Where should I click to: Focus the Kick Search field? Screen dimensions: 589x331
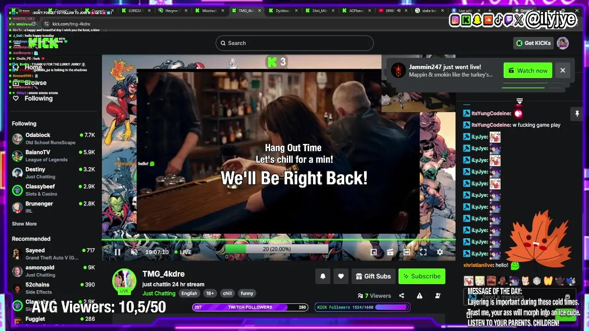pyautogui.click(x=294, y=43)
